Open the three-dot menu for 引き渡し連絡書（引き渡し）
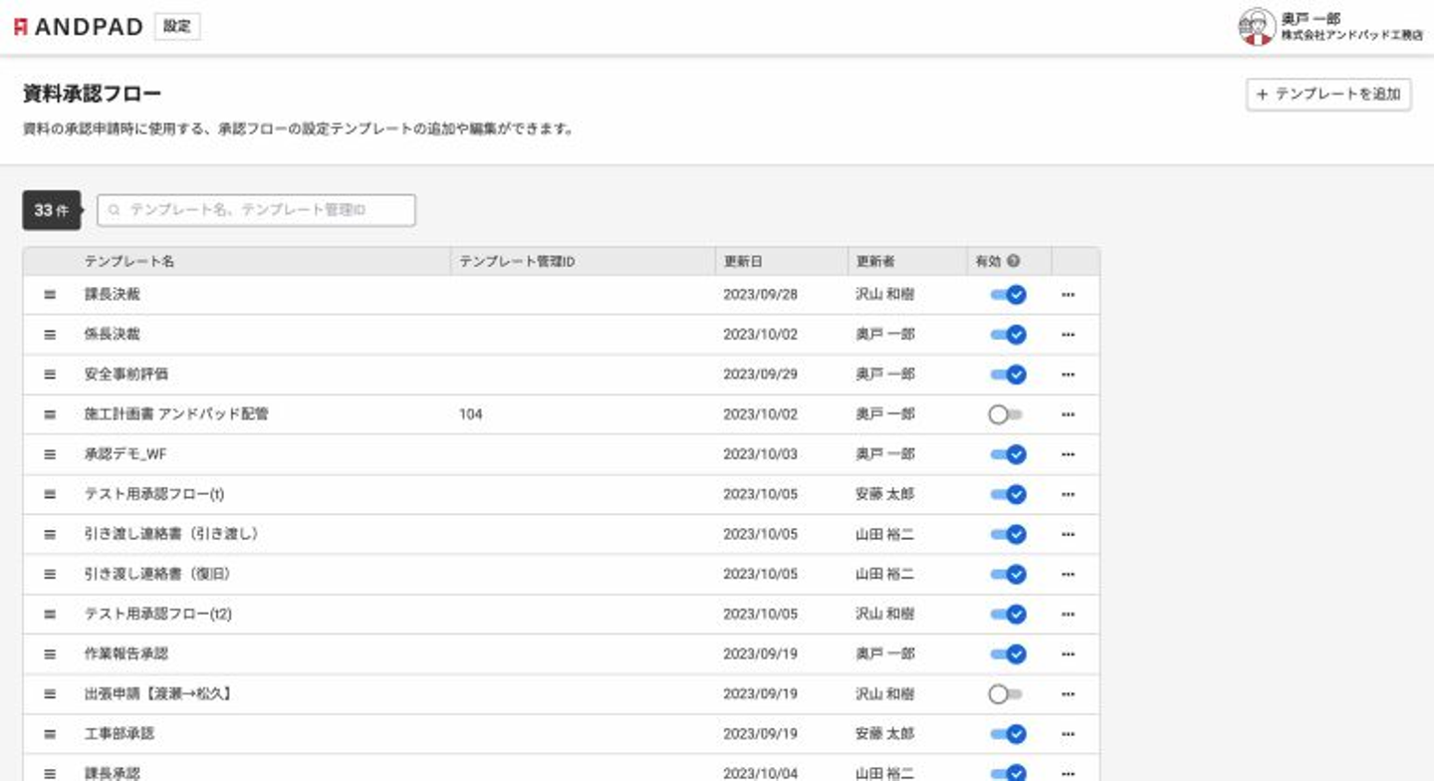1434x781 pixels. coord(1068,534)
